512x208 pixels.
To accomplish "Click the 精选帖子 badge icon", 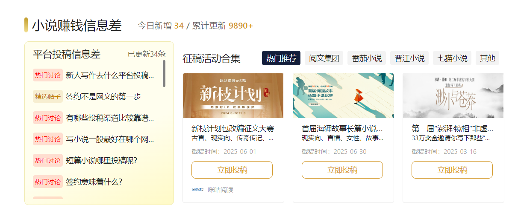I will tap(48, 96).
